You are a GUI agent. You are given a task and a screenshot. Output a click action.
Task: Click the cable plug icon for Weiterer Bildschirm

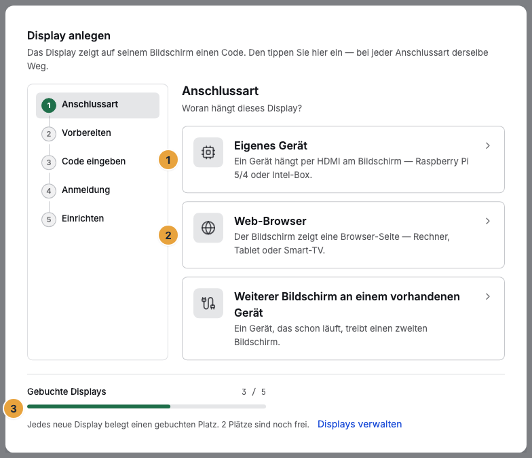(208, 303)
